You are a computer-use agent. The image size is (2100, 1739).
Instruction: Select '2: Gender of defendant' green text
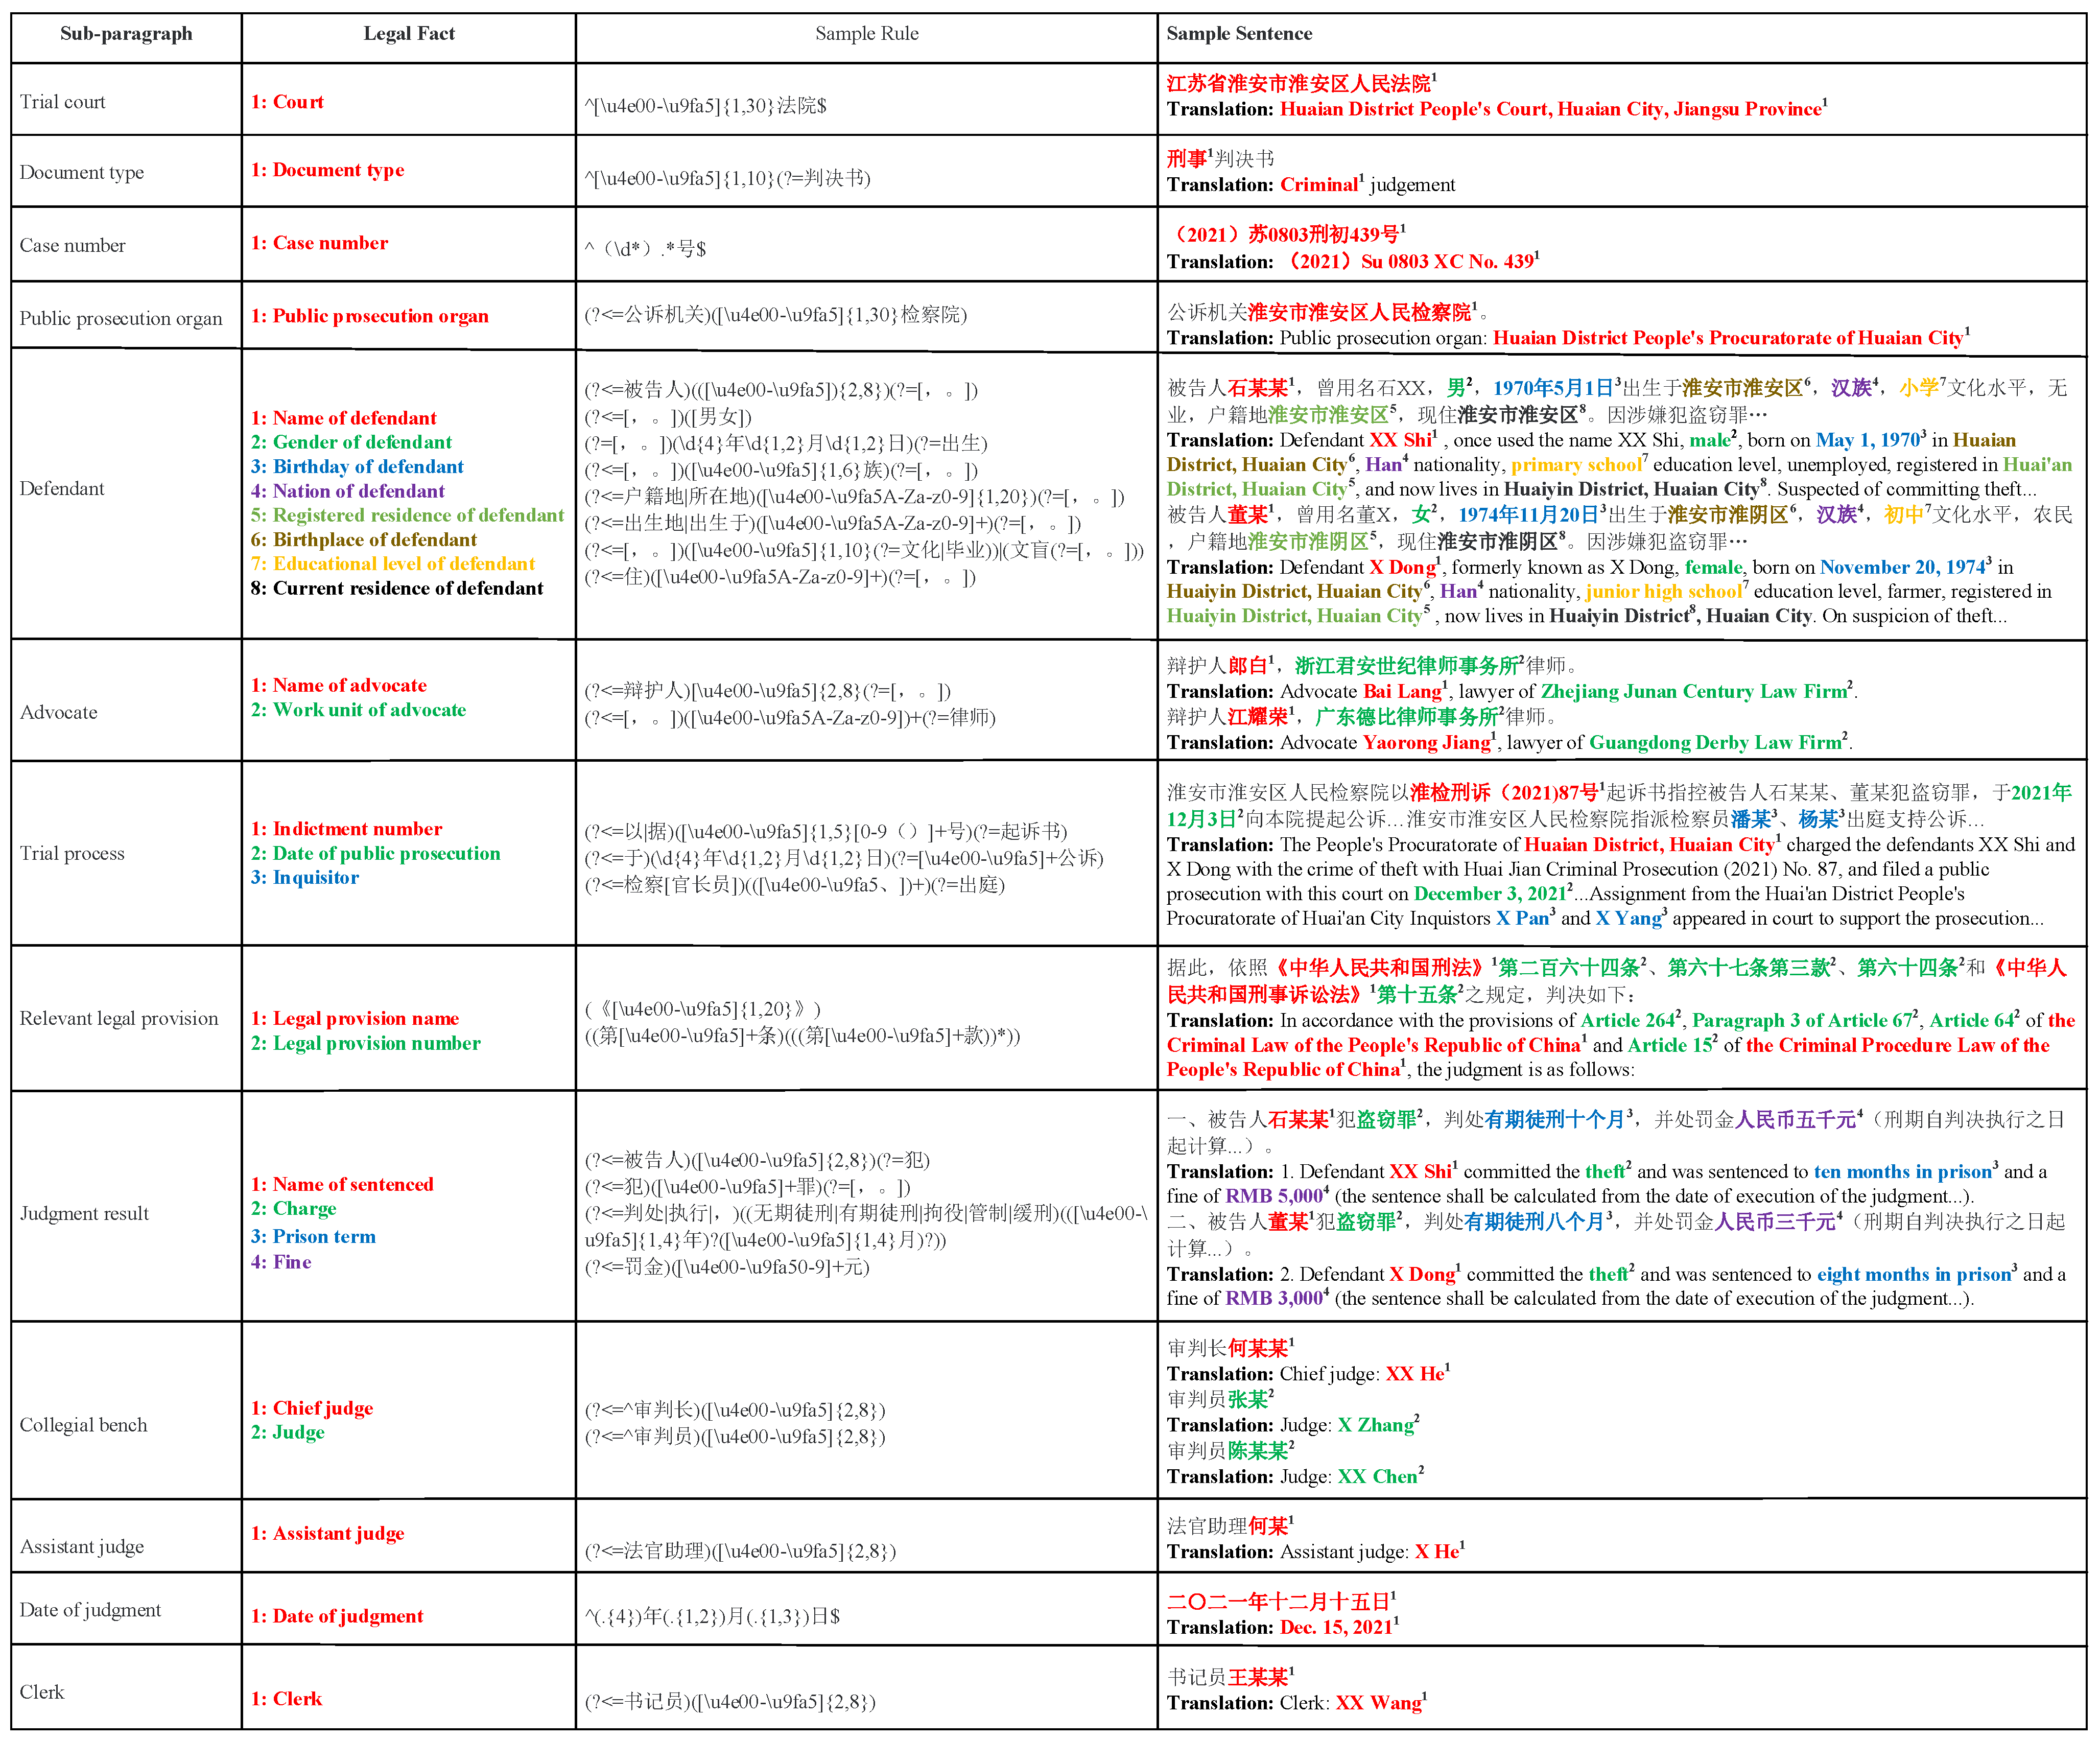pos(351,442)
